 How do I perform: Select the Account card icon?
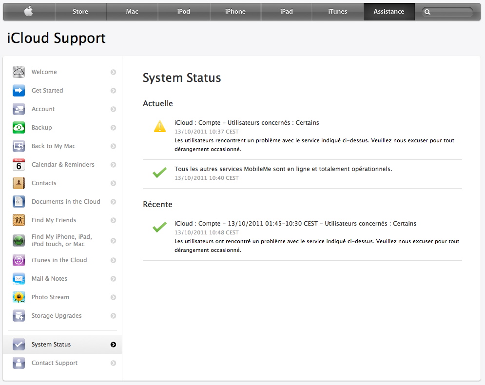point(19,109)
